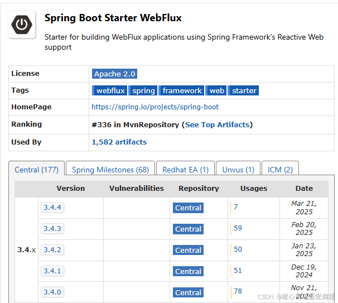Open the 78 usages link for 3.4.0
Viewport: 338px width, 303px height.
(238, 291)
